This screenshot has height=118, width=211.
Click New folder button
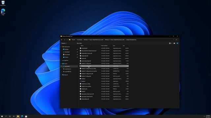(79, 43)
